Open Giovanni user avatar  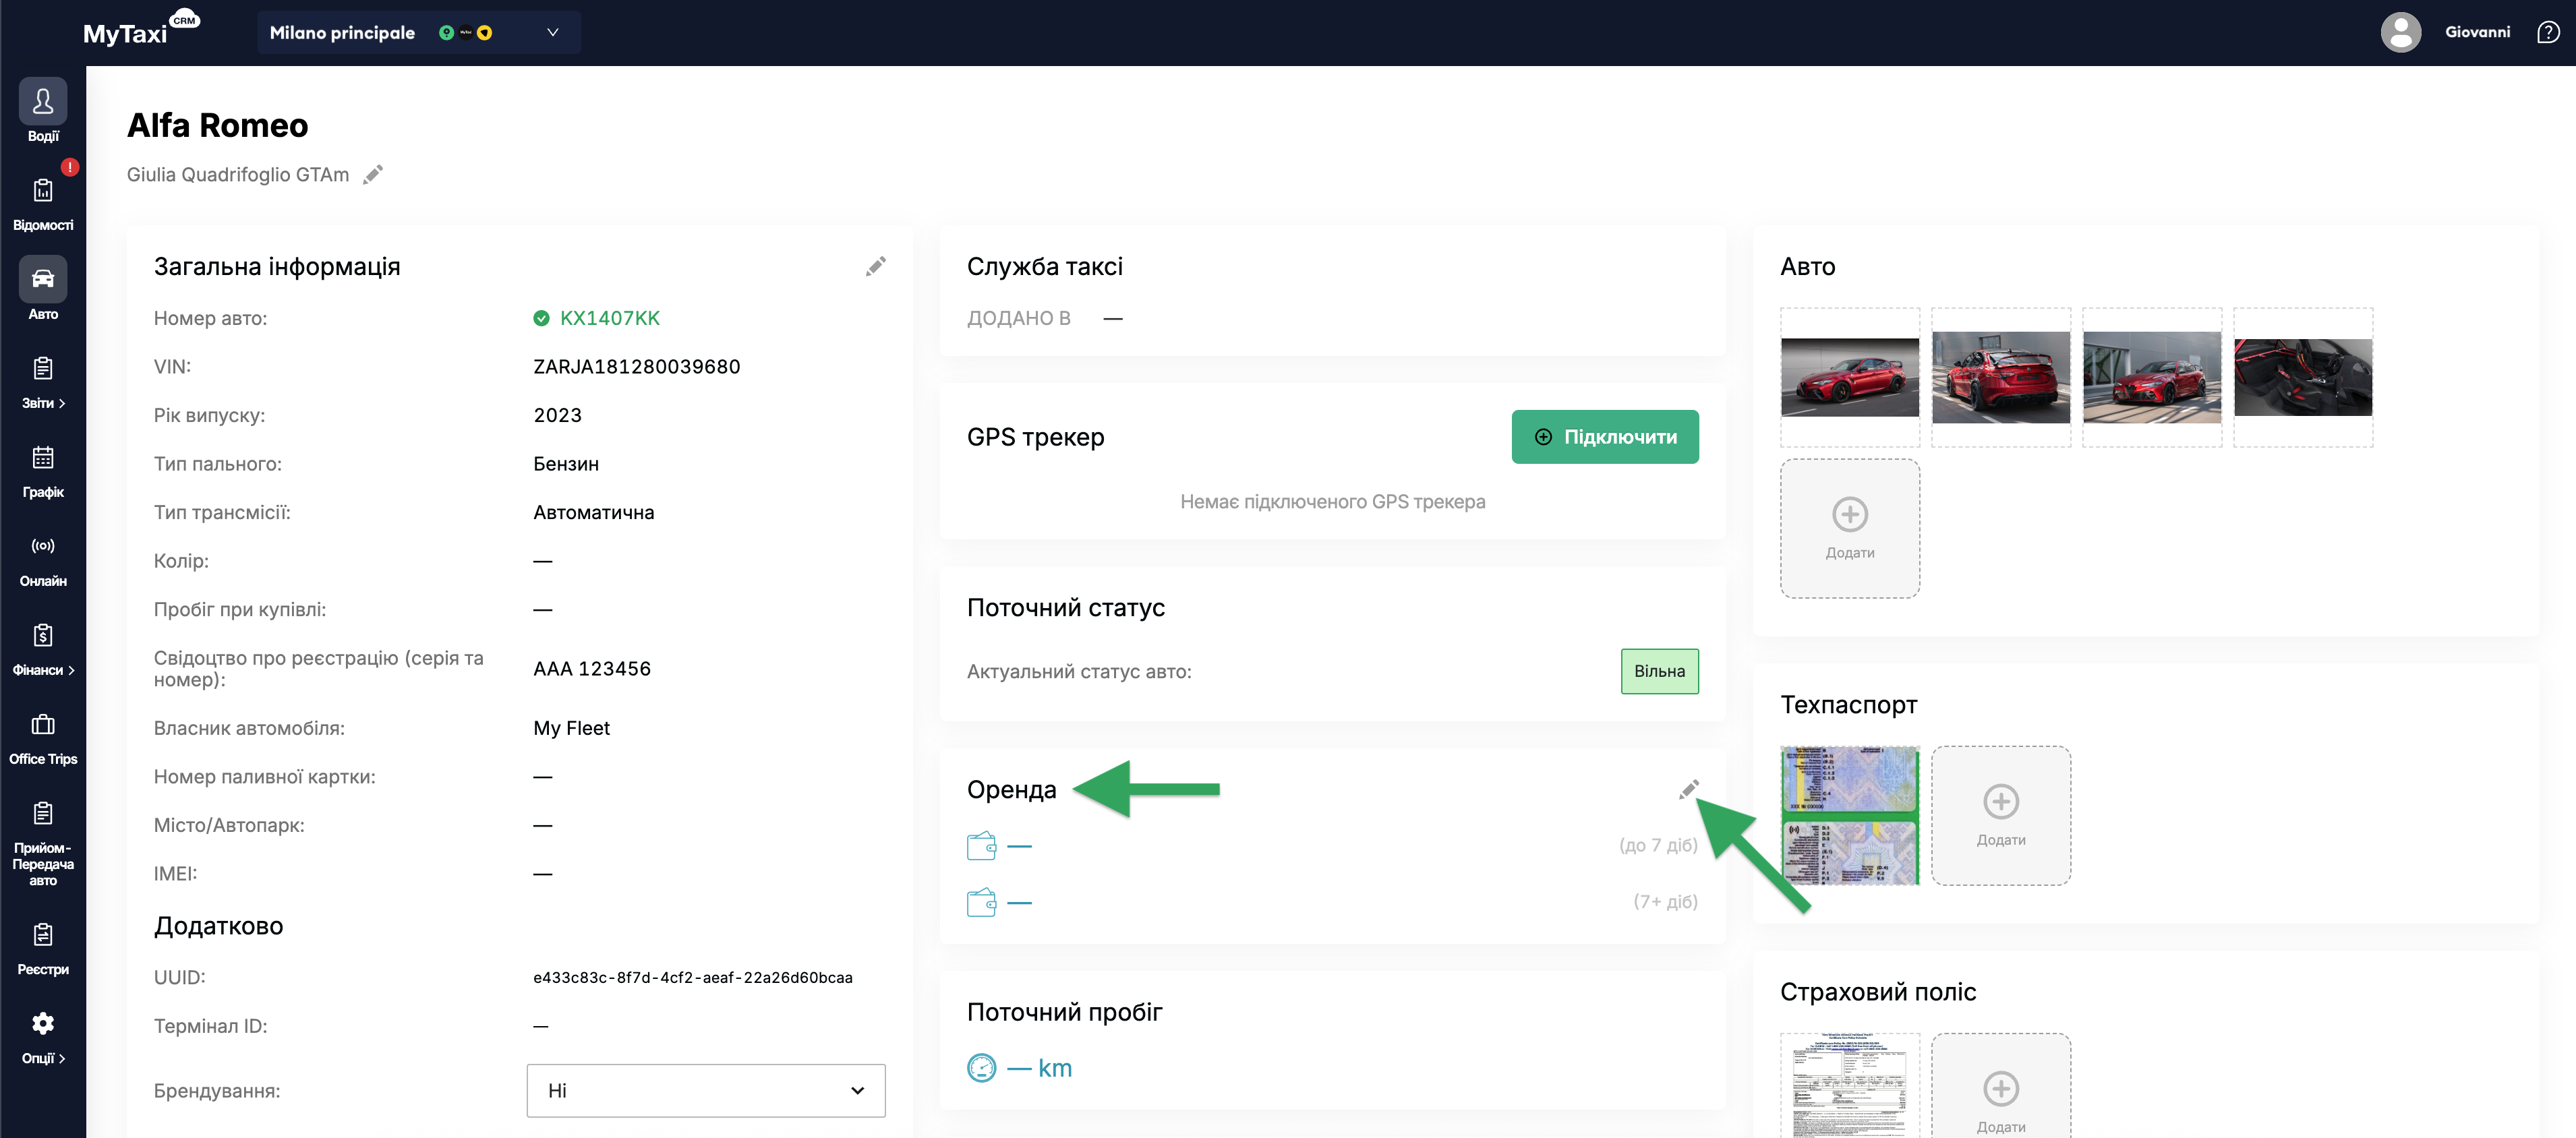coord(2400,32)
